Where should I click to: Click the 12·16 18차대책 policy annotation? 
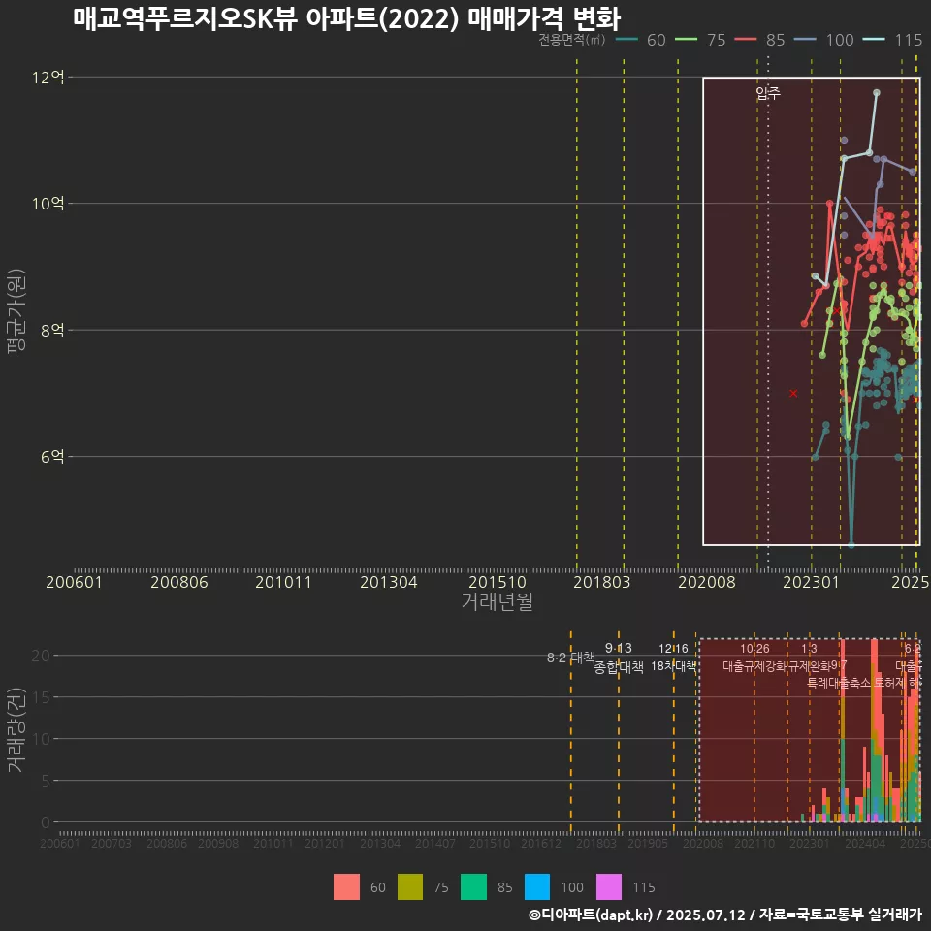click(673, 658)
